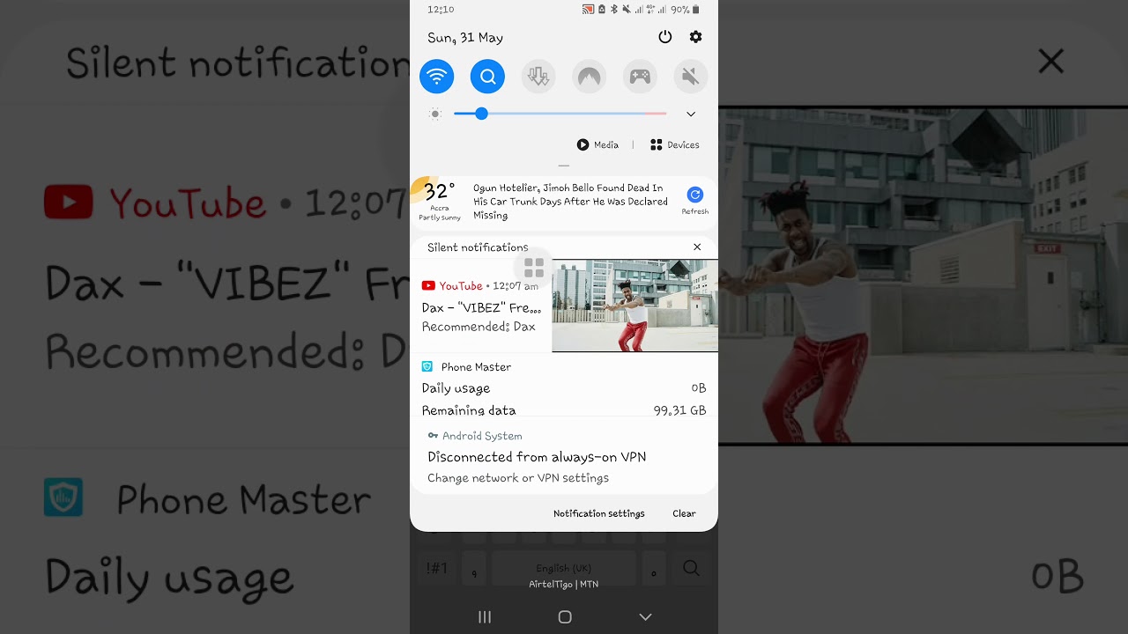The image size is (1128, 634).
Task: Tap the YouTube logo in the notification
Action: pos(428,285)
